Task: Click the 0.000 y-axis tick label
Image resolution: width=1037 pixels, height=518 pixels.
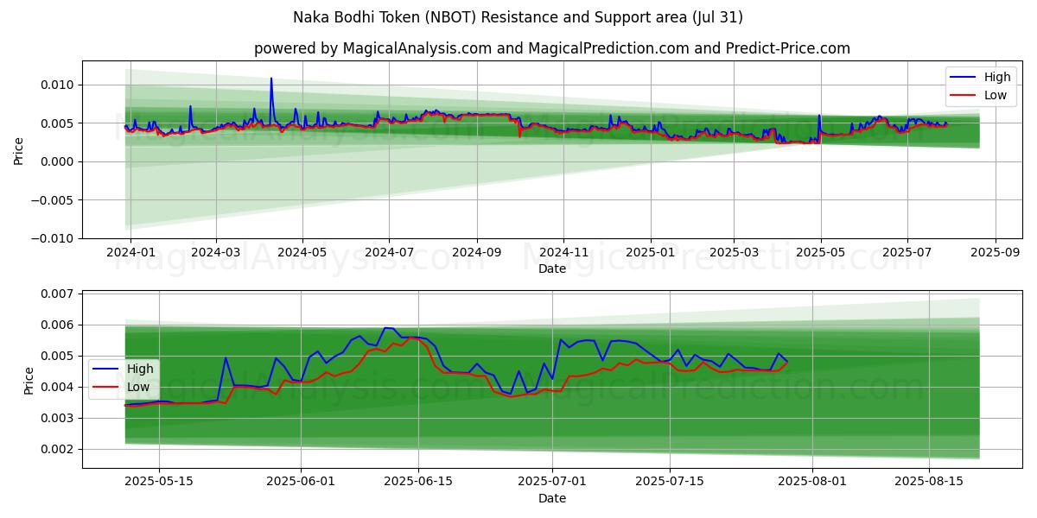Action: [x=60, y=161]
